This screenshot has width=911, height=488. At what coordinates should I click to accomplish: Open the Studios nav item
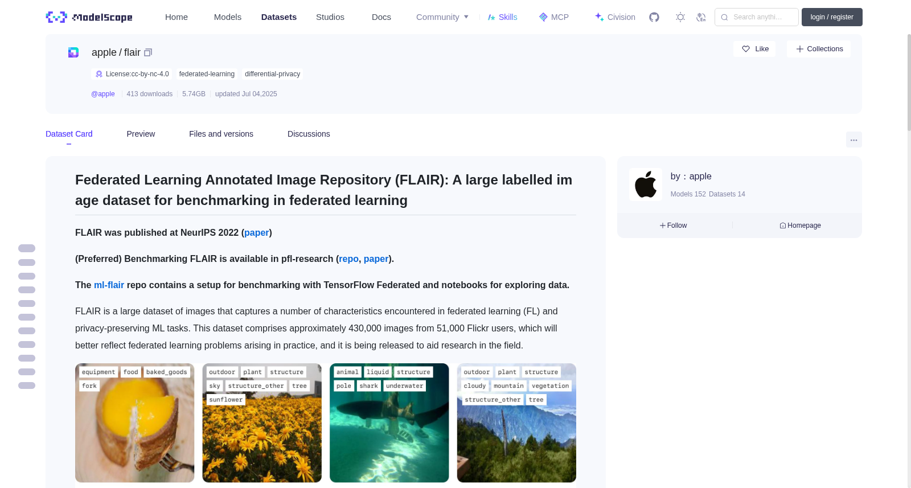click(330, 17)
